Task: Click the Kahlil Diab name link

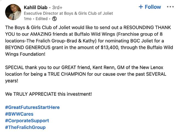Action: (x=36, y=7)
